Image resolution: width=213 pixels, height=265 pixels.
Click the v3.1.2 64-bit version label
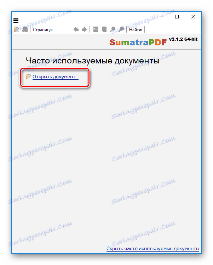(x=183, y=39)
